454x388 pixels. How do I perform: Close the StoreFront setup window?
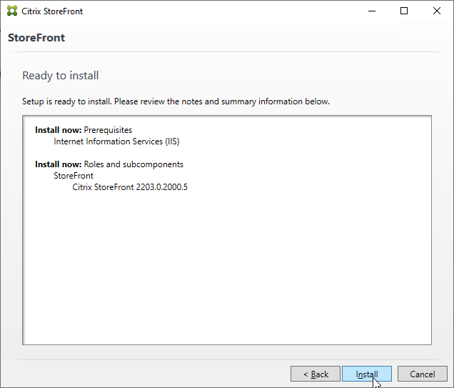[437, 11]
